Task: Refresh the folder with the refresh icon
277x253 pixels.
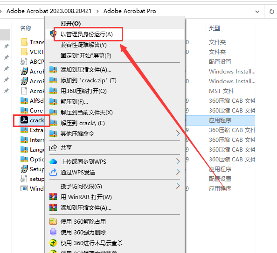Action: click(272, 12)
